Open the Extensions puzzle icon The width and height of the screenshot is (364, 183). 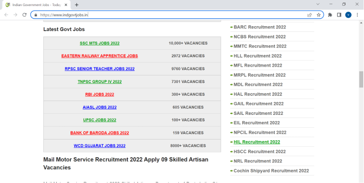[330, 15]
